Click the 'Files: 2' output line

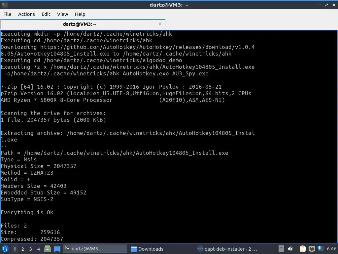(14, 226)
